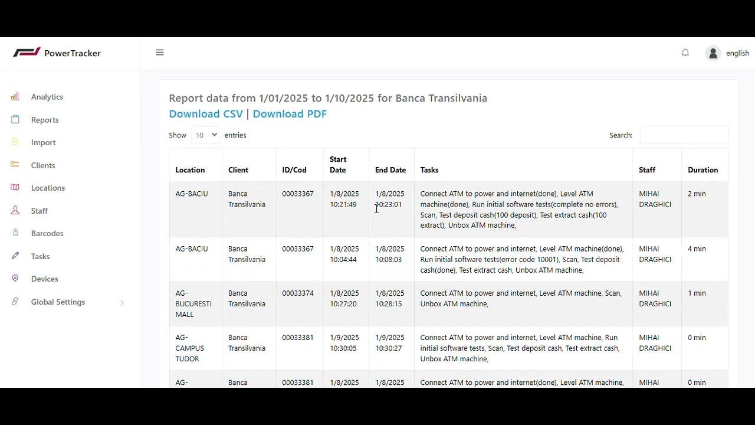Click start date 1/8/2025 10:21:49
755x425 pixels.
pyautogui.click(x=346, y=210)
